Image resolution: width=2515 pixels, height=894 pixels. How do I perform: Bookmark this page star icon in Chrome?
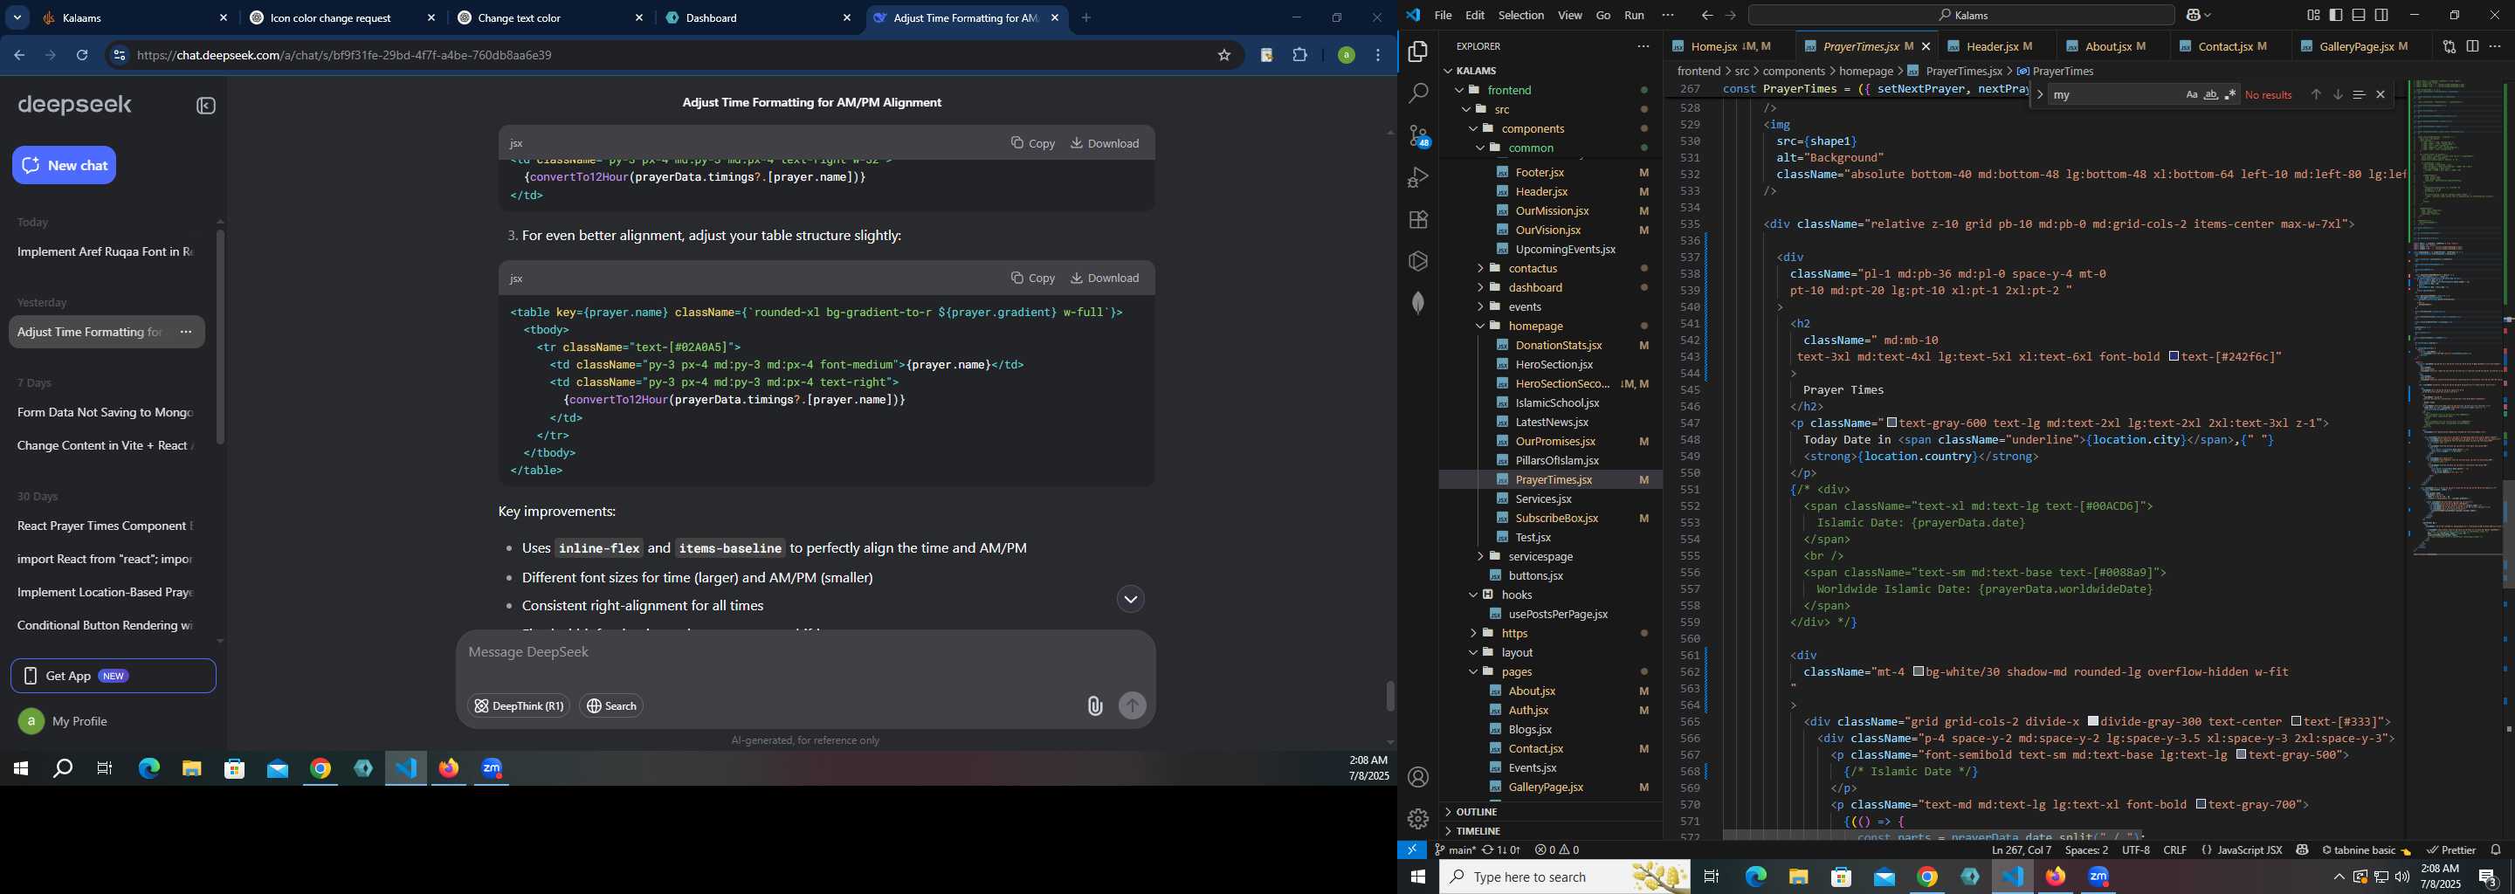point(1223,56)
